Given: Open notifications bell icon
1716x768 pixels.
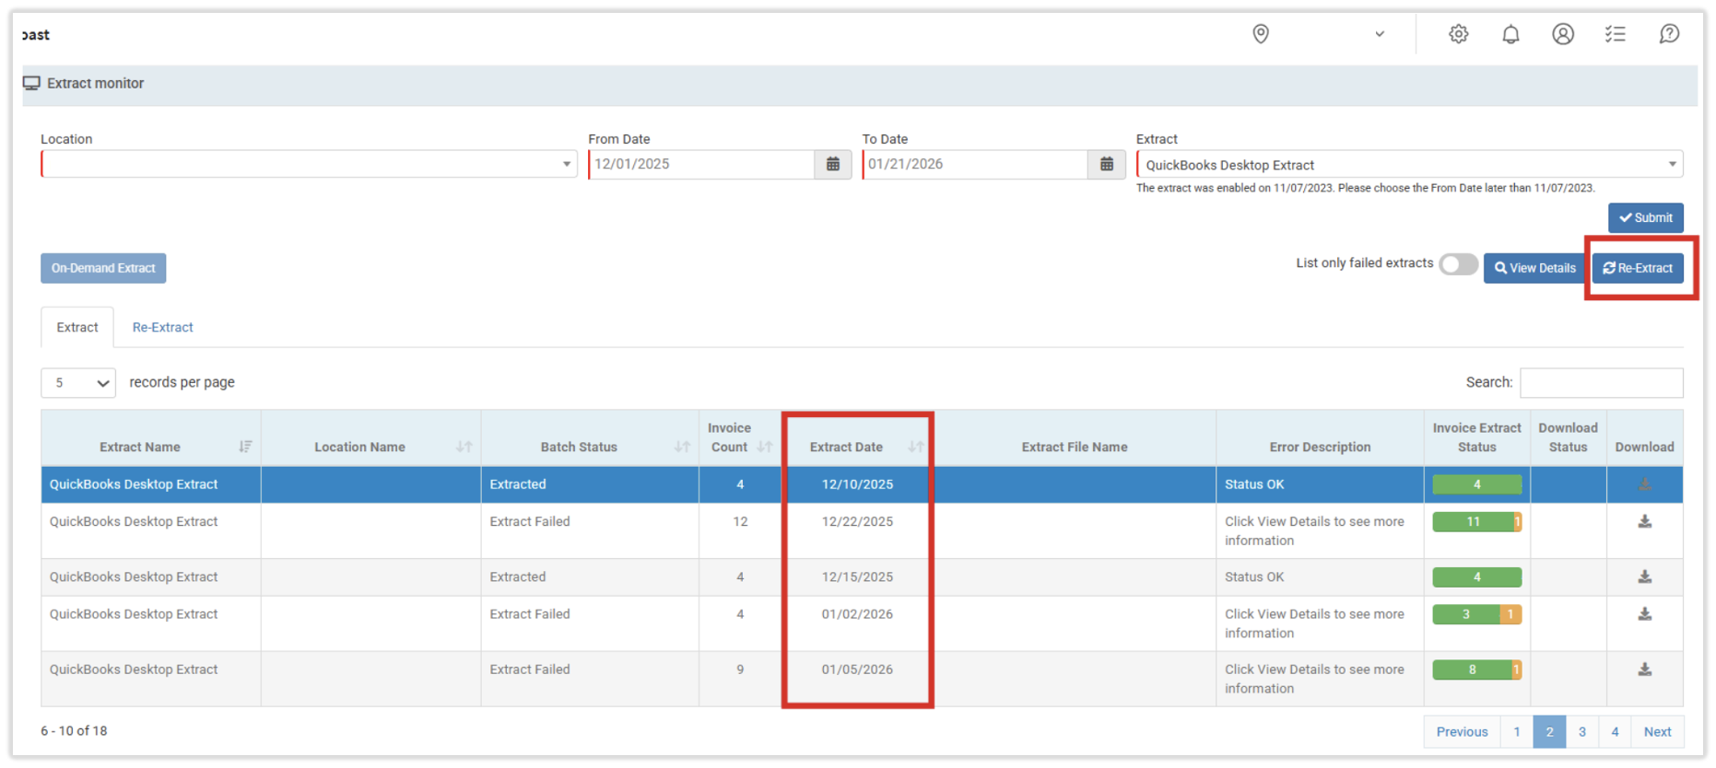Looking at the screenshot, I should point(1510,34).
